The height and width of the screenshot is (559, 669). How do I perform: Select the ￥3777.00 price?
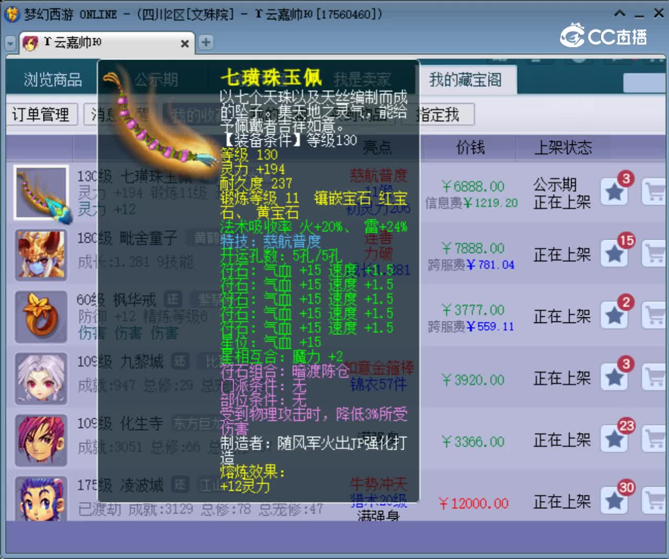(x=472, y=310)
